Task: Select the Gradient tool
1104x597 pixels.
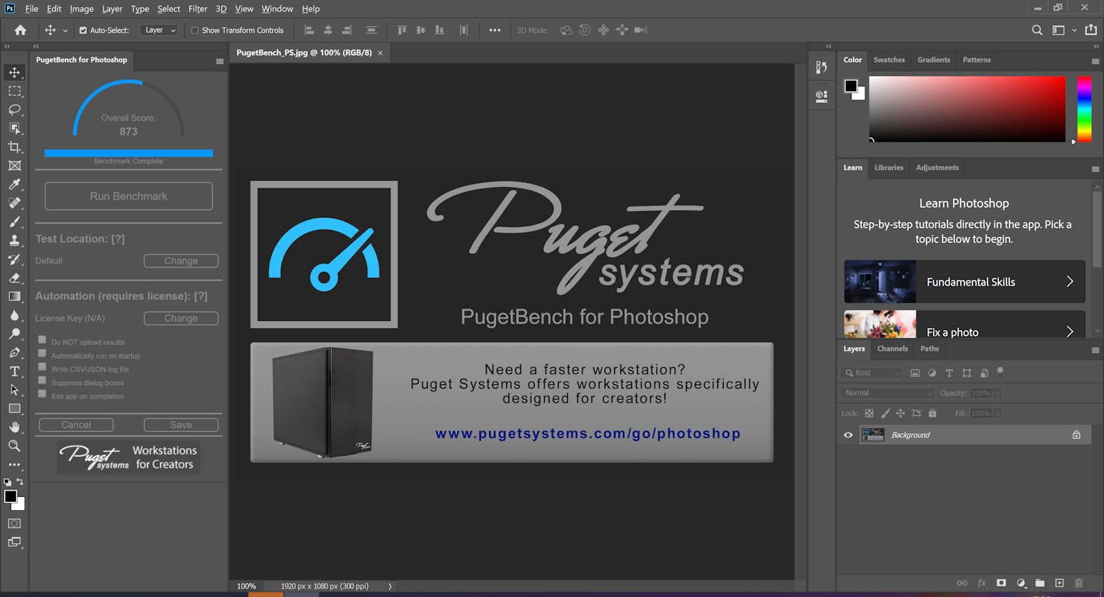Action: point(14,296)
